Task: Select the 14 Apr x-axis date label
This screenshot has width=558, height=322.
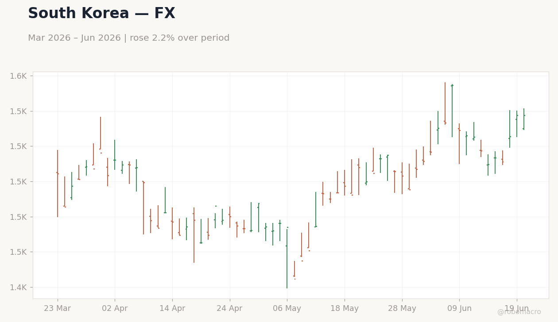Action: [172, 309]
